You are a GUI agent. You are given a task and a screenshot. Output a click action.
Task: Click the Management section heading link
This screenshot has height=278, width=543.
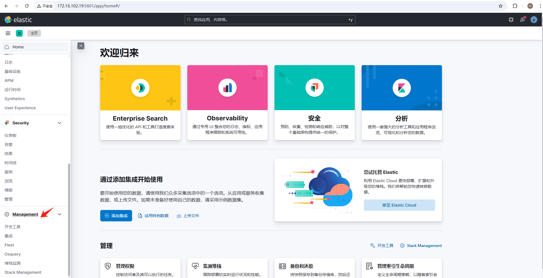(x=25, y=214)
